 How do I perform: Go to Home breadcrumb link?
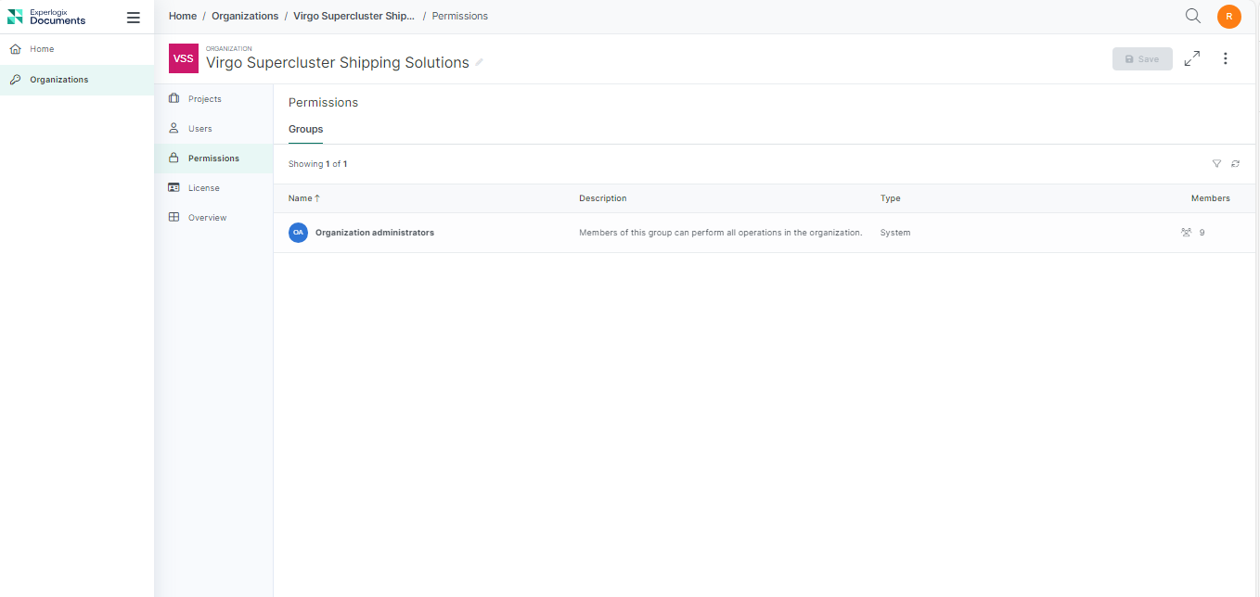[x=183, y=16]
